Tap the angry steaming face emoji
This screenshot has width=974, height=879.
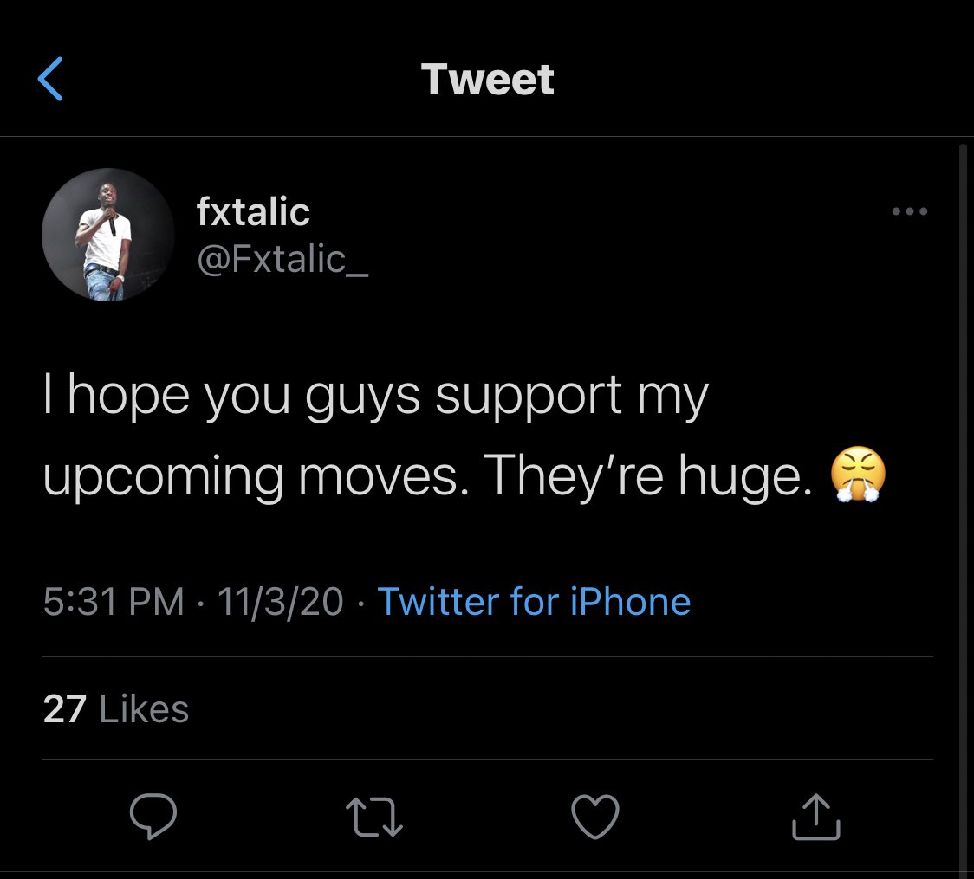(x=858, y=477)
